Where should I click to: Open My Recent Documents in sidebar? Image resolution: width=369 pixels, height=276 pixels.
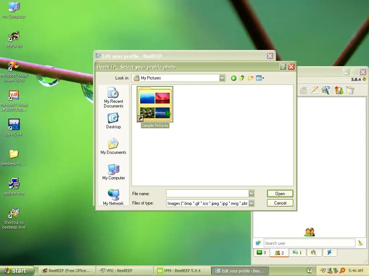[x=114, y=98]
